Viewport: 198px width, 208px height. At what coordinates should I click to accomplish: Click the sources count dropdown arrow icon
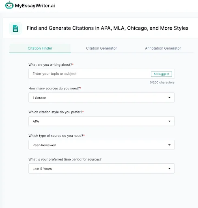pyautogui.click(x=169, y=97)
